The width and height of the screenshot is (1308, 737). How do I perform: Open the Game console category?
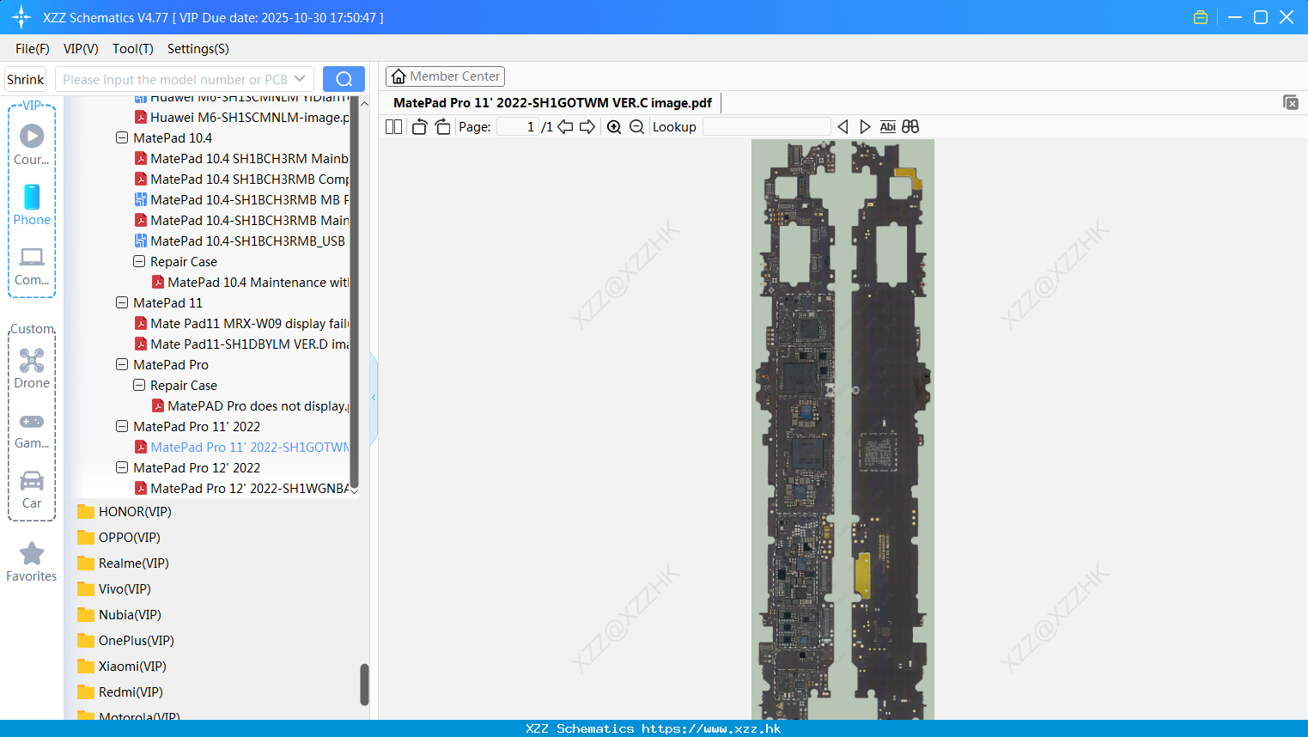point(32,422)
